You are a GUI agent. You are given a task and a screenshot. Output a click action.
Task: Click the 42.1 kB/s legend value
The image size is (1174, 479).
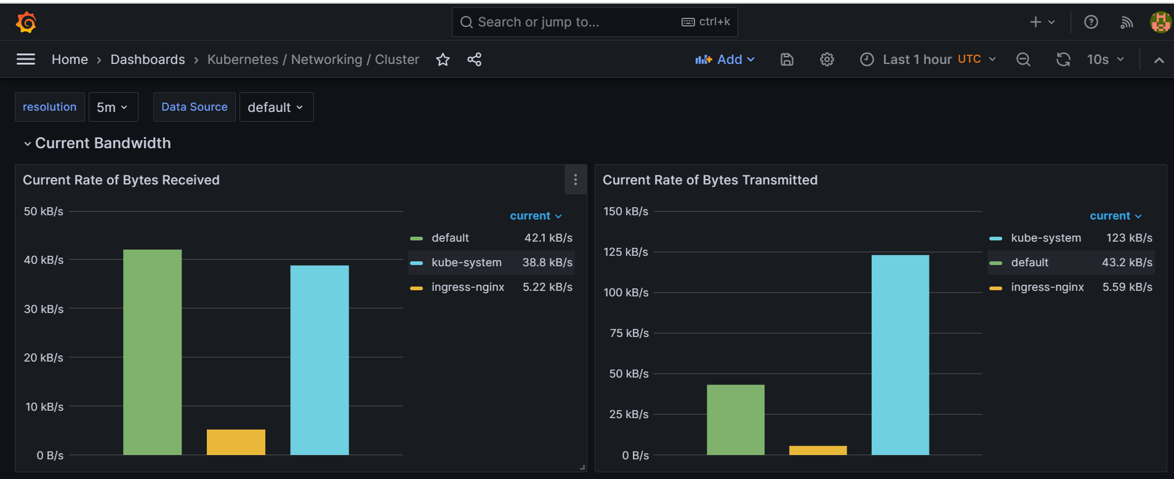click(x=548, y=238)
